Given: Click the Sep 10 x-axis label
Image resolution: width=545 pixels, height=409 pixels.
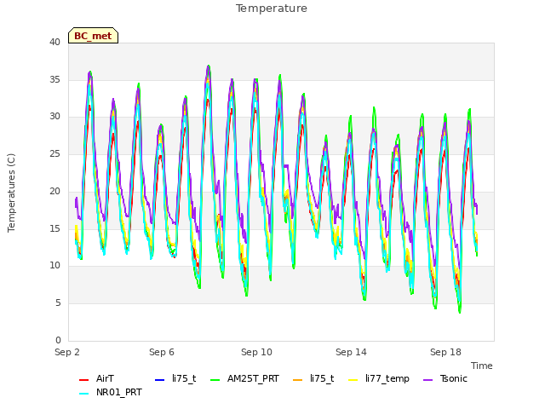Looking at the screenshot, I should click(x=256, y=352).
